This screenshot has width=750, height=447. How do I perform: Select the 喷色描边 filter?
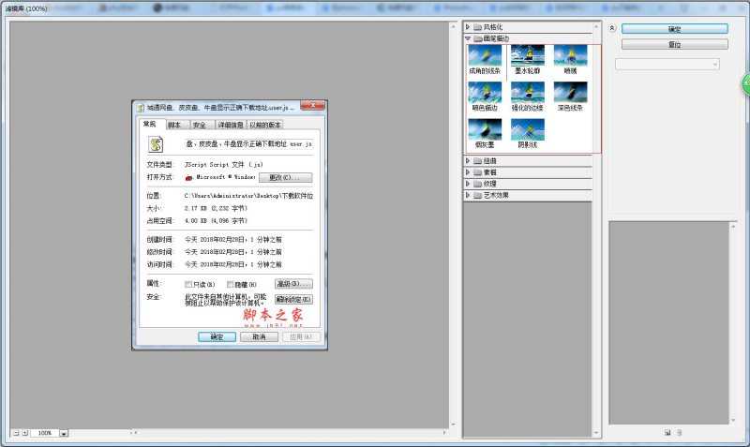coord(485,94)
